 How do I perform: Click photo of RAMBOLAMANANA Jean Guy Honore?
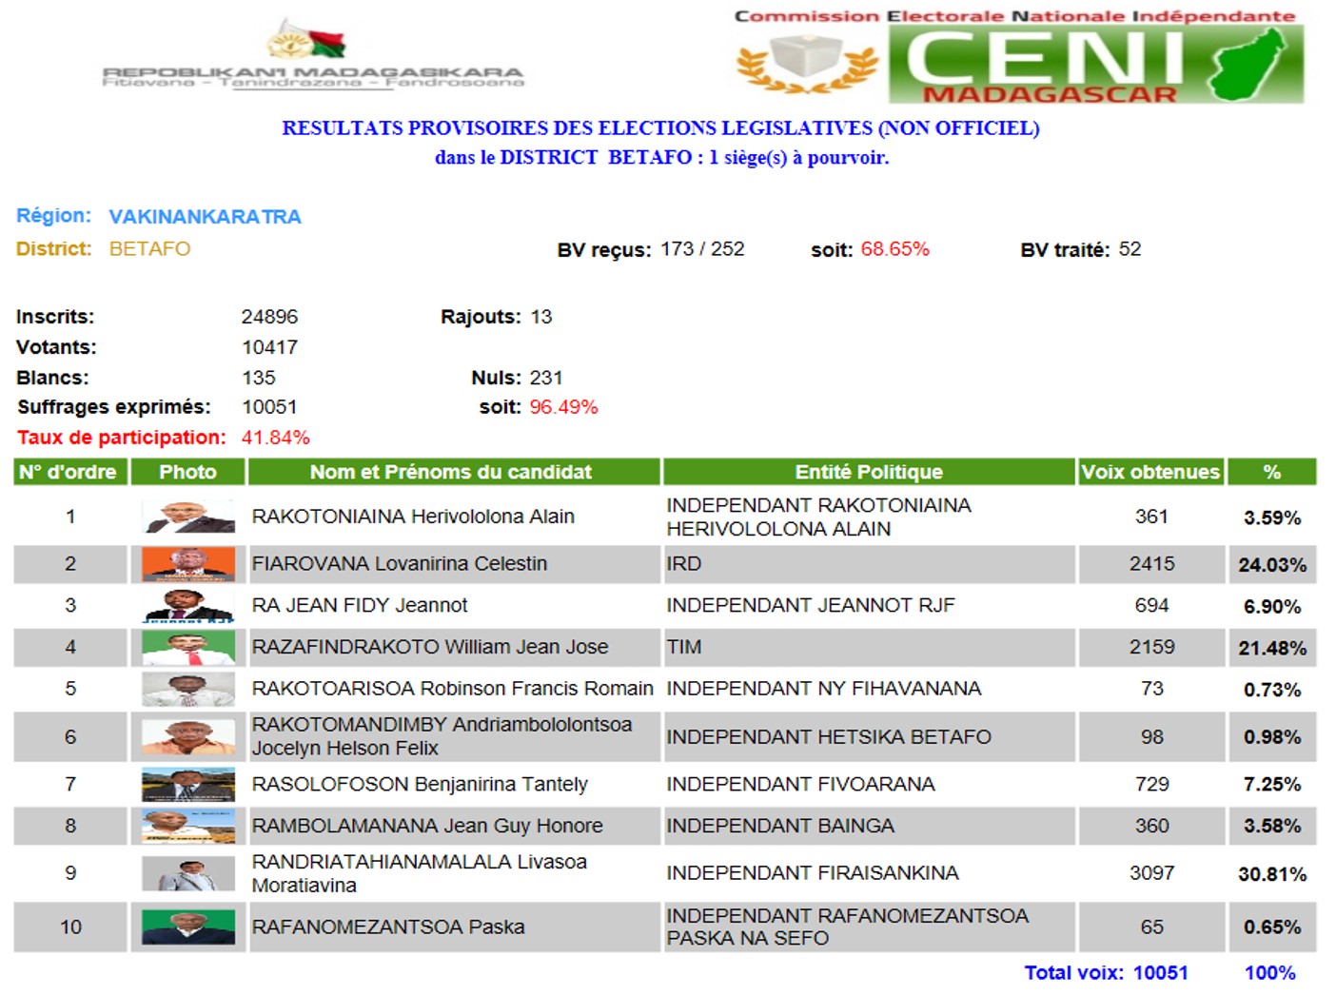187,826
